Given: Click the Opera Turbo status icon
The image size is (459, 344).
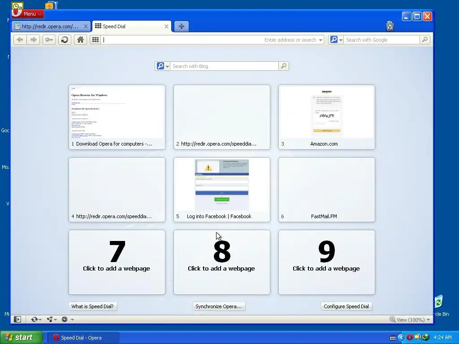Looking at the screenshot, I should (65, 319).
